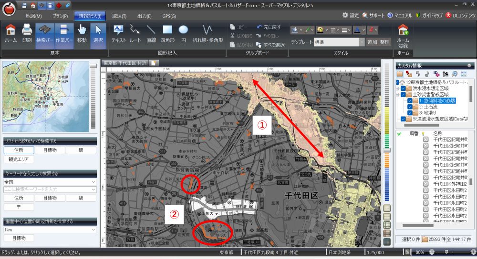
Task: Pick the 四角形 rectangle shape tool
Action: (x=168, y=33)
